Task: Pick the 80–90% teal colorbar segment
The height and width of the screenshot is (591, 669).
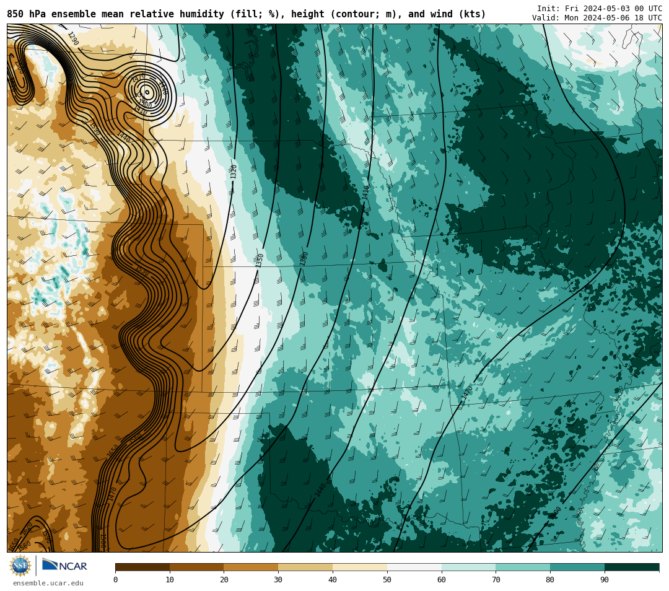Action: 577,567
